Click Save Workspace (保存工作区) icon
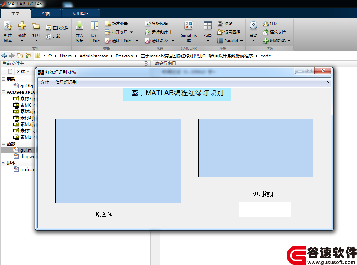Screen dimensions: 357x265 tap(94, 25)
